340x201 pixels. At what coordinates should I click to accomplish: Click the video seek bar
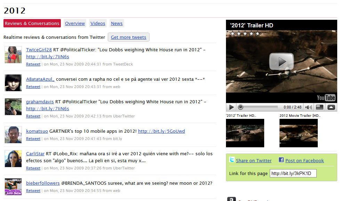258,107
